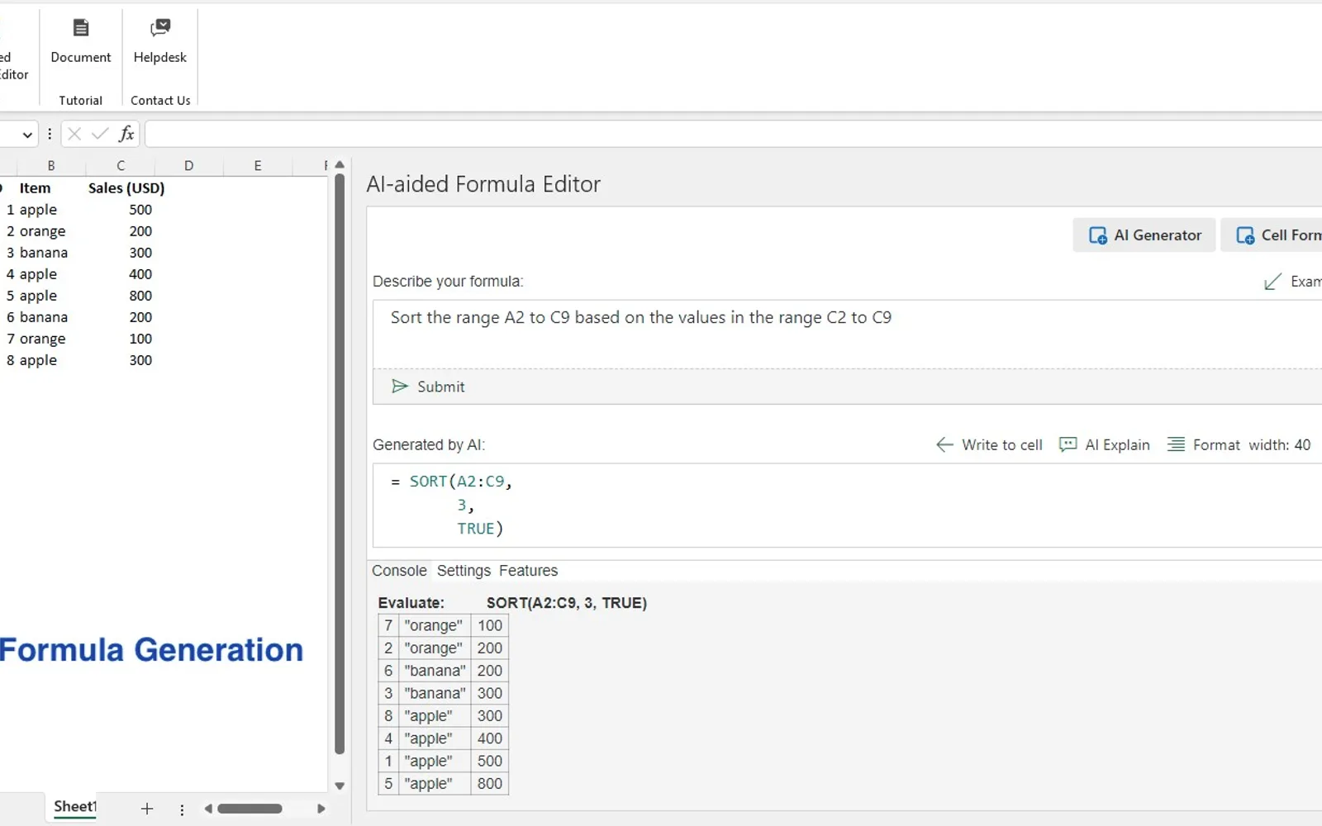Viewport: 1322px width, 826px height.
Task: Select the Sheet1 tab
Action: [74, 807]
